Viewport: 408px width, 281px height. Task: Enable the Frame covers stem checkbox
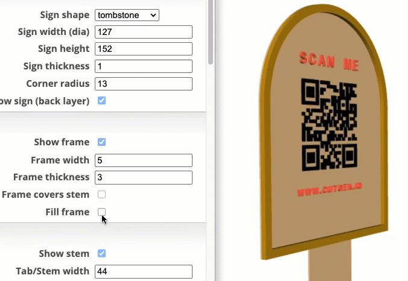coord(102,194)
